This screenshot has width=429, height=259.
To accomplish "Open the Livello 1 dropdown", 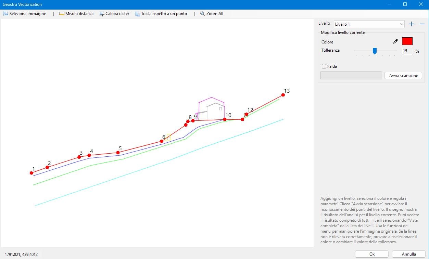I will coord(369,24).
